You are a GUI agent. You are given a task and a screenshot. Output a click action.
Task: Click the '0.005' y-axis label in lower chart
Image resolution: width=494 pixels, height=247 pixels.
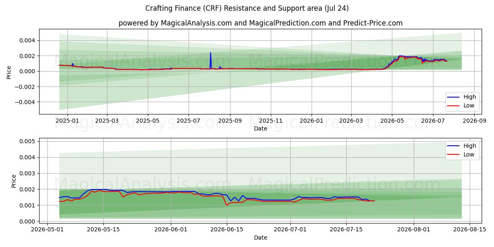pyautogui.click(x=28, y=141)
